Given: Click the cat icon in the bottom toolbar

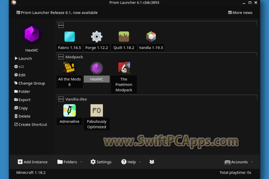Looking at the screenshot, I should click(152, 162).
